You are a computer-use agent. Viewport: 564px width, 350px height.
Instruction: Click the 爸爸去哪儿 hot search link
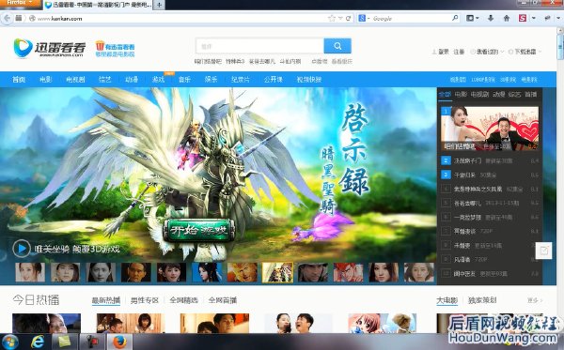pyautogui.click(x=262, y=61)
